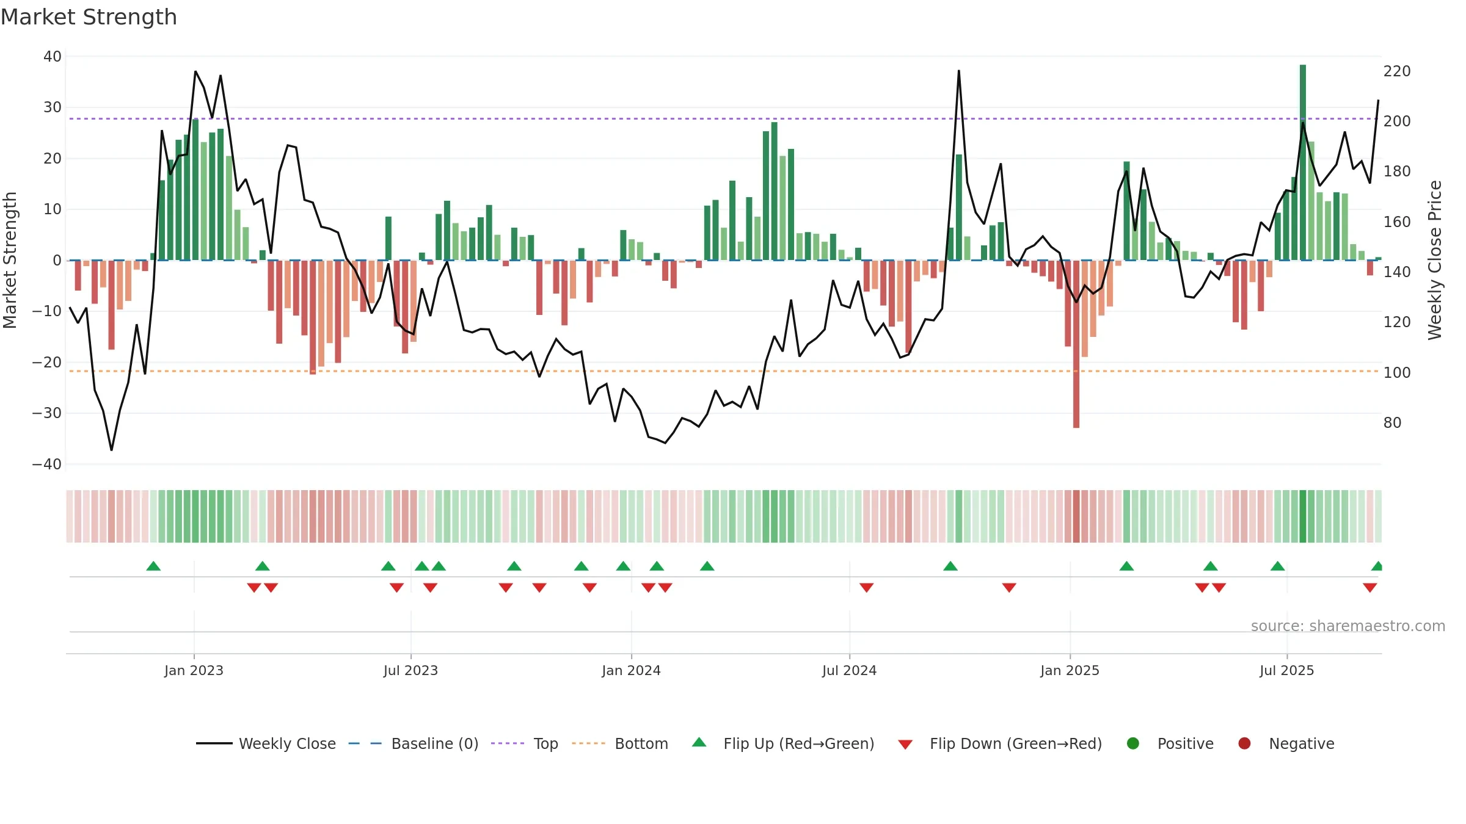This screenshot has width=1466, height=824.
Task: Click the 0 tick on left axis
Action: (57, 261)
